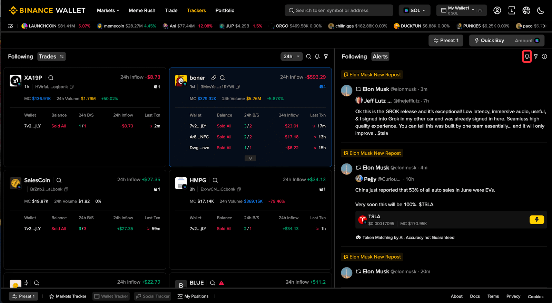
Task: Open ticker bar settings icon
Action: [11, 26]
